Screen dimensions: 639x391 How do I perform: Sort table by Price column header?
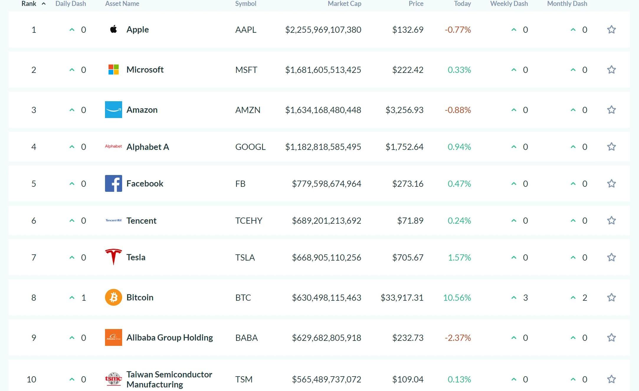pos(416,4)
